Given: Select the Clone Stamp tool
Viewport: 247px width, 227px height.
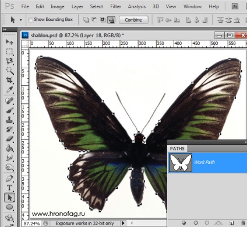Looking at the screenshot, I should coord(9,120).
